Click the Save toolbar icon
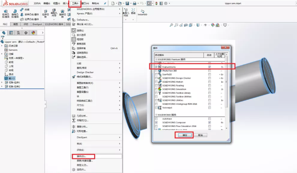This screenshot has width=297, height=173. [x=127, y=4]
